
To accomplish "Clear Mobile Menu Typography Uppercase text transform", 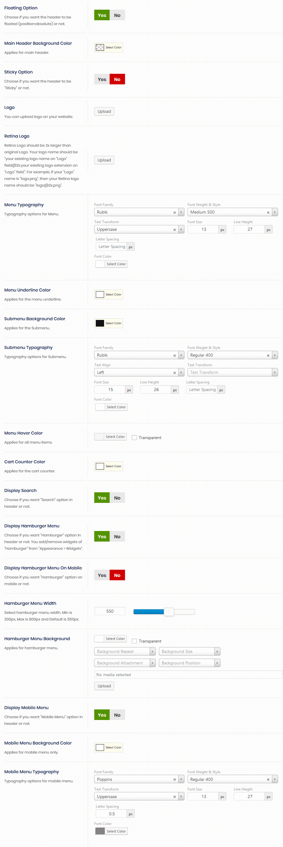I will pyautogui.click(x=174, y=797).
